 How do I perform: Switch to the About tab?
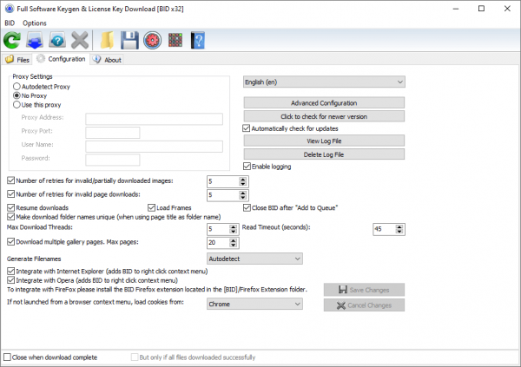[107, 60]
